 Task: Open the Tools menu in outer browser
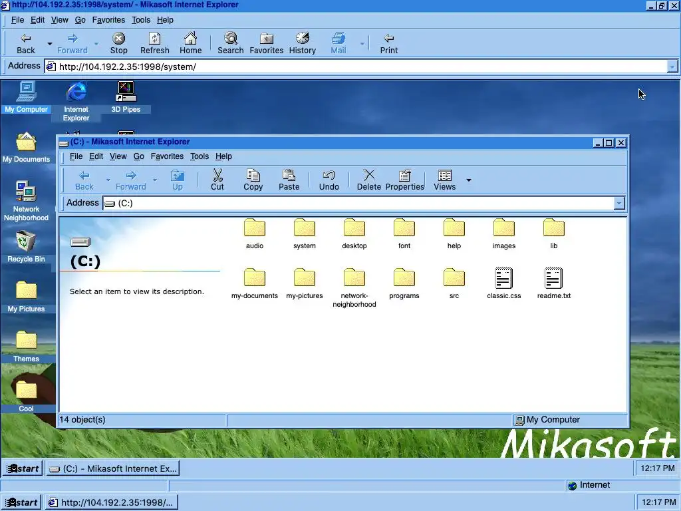pyautogui.click(x=141, y=20)
